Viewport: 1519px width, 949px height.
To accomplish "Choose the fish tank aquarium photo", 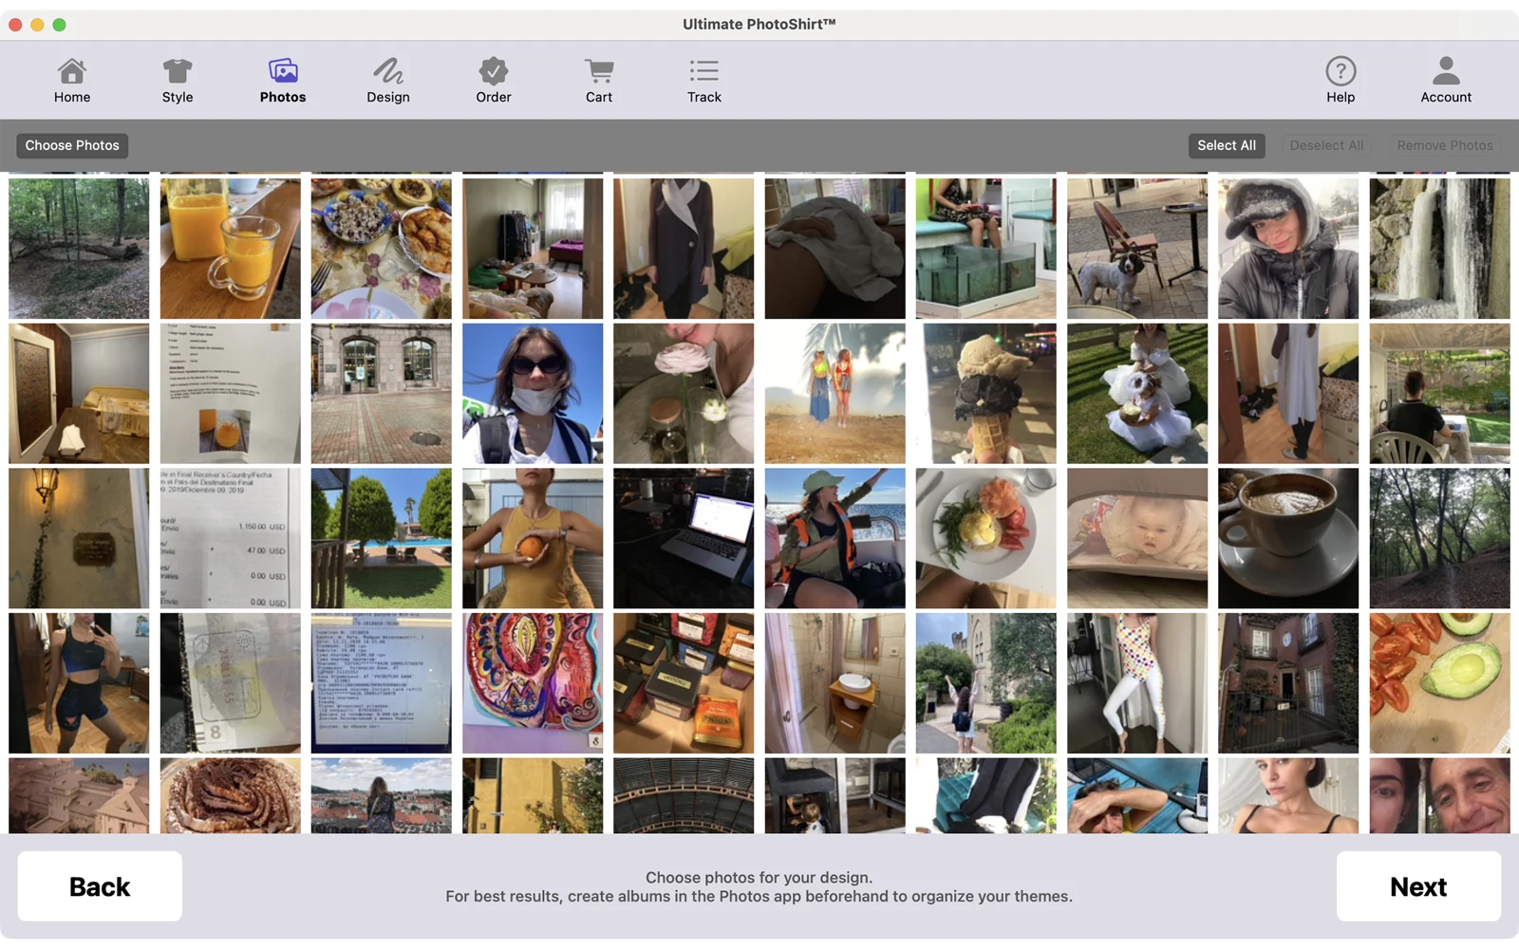I will coord(985,249).
